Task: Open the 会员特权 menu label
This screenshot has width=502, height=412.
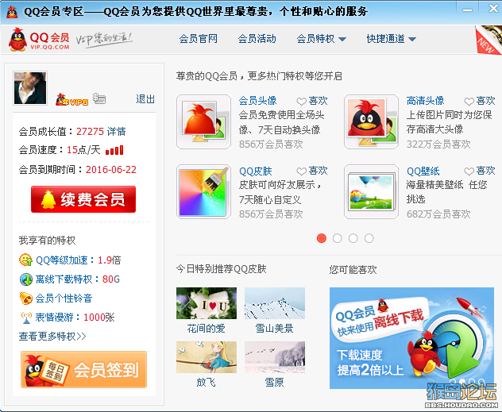Action: [x=315, y=39]
